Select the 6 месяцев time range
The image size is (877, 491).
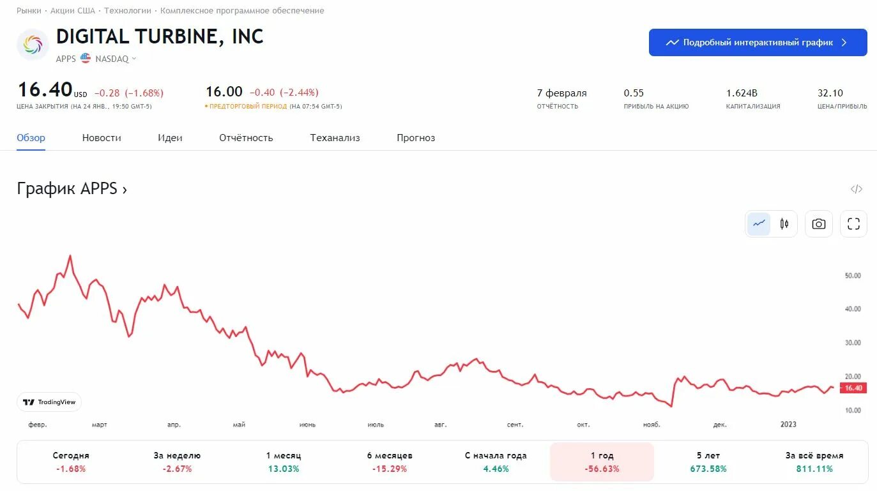coord(390,462)
